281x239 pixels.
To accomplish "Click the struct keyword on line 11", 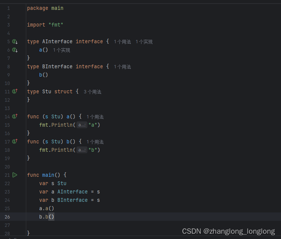I will tap(64, 91).
